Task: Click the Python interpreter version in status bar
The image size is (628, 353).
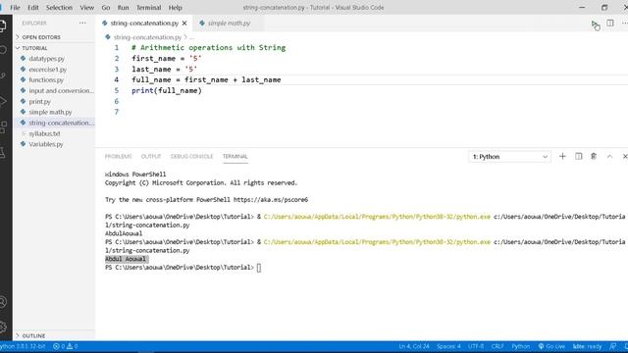Action: point(23,346)
